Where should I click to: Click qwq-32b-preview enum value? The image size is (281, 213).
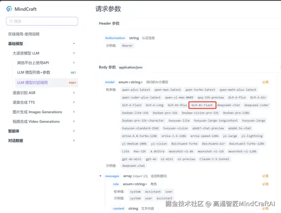point(211,97)
